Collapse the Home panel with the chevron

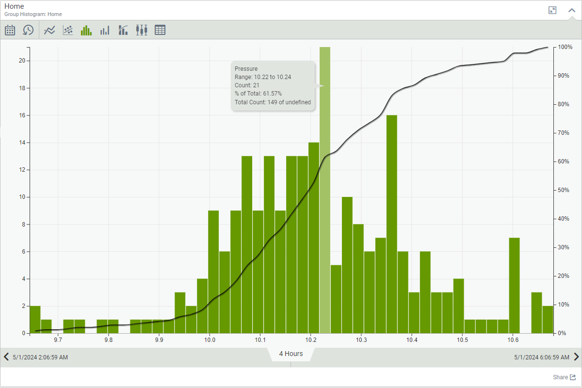click(x=572, y=10)
